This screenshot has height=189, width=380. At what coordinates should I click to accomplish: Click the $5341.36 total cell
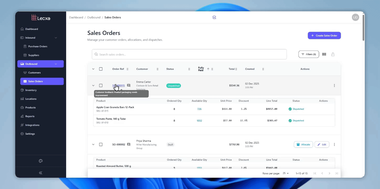pos(234,86)
